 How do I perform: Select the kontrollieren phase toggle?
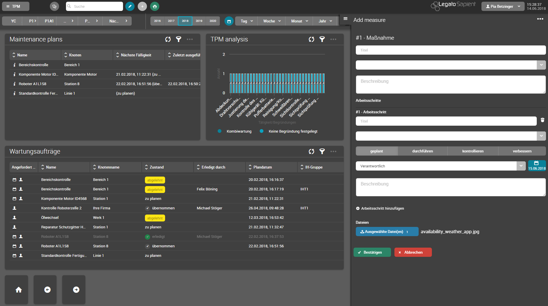click(473, 151)
